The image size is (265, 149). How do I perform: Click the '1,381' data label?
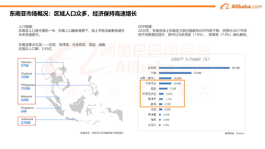pyautogui.click(x=166, y=125)
